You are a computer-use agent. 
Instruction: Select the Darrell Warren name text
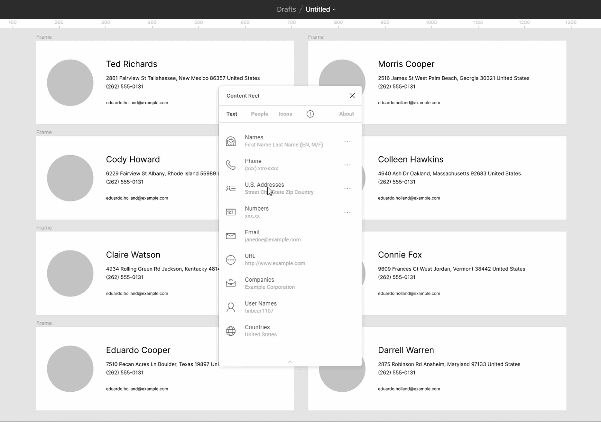(x=406, y=350)
